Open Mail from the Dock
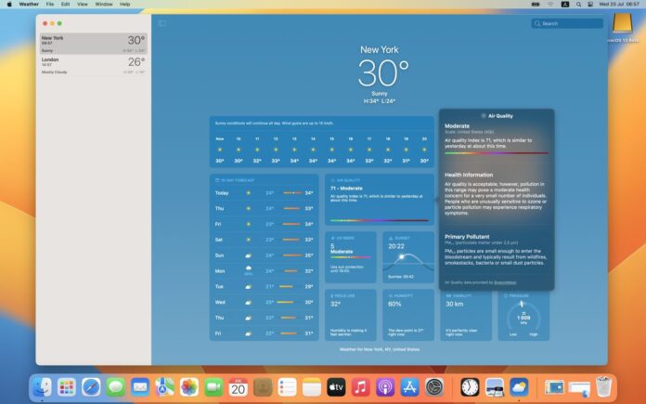The image size is (646, 404). (x=140, y=387)
